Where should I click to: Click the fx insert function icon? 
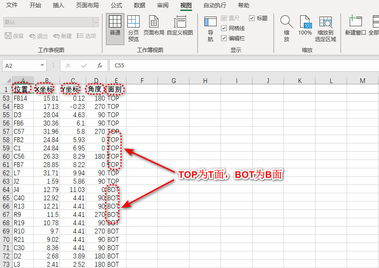(100, 66)
